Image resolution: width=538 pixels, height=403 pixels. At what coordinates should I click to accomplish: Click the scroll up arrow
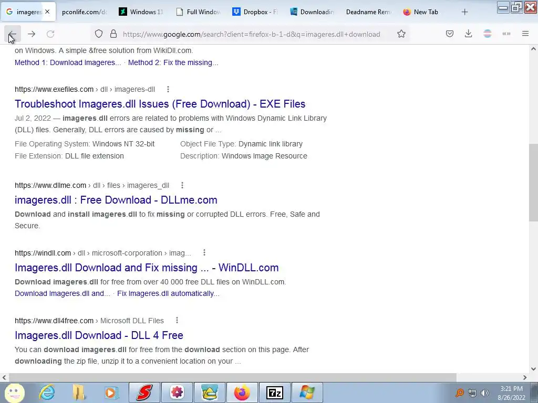[x=533, y=49]
